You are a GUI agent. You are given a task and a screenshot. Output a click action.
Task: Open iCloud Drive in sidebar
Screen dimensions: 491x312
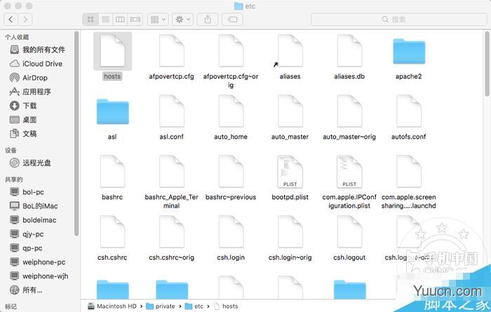click(36, 64)
